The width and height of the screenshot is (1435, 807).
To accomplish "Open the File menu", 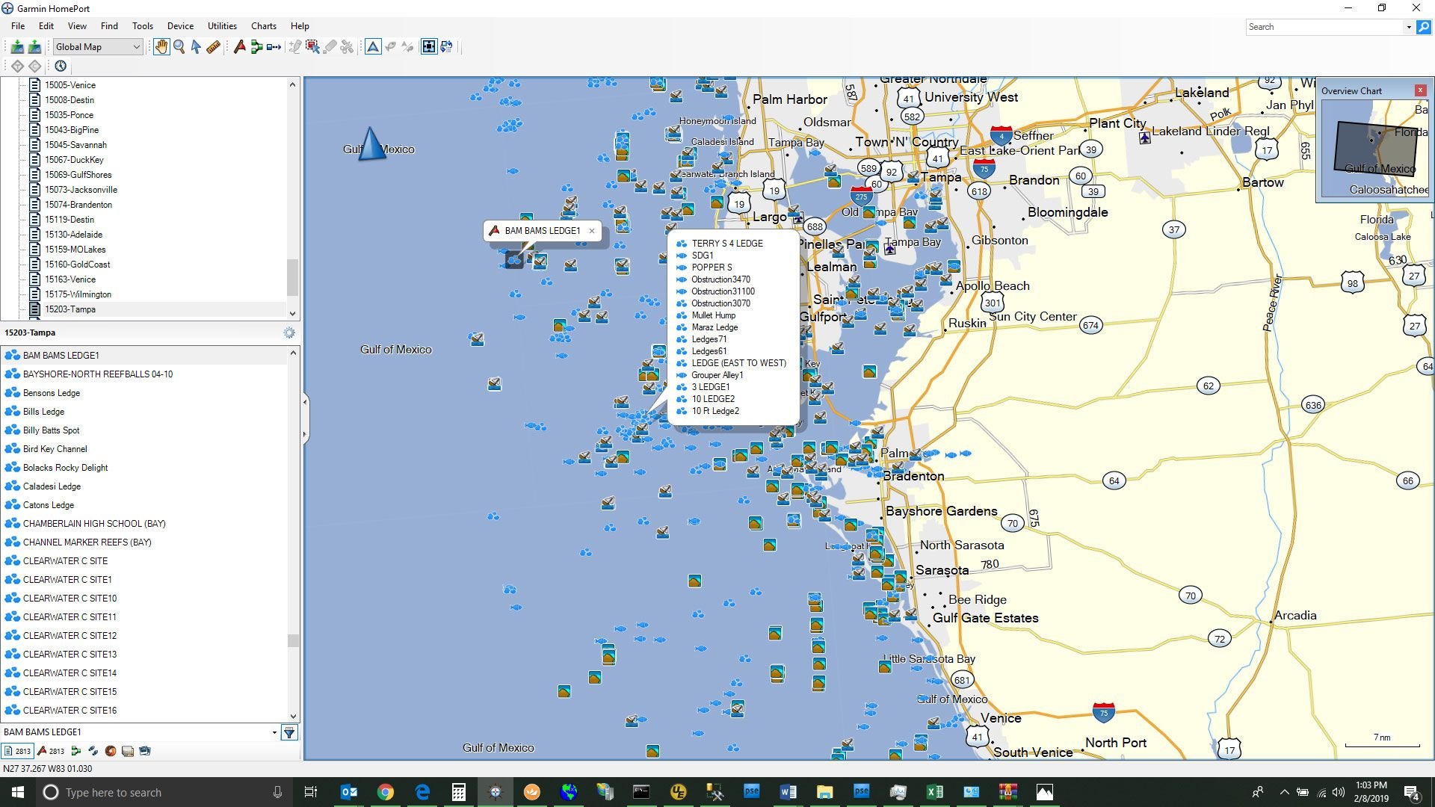I will (x=18, y=26).
